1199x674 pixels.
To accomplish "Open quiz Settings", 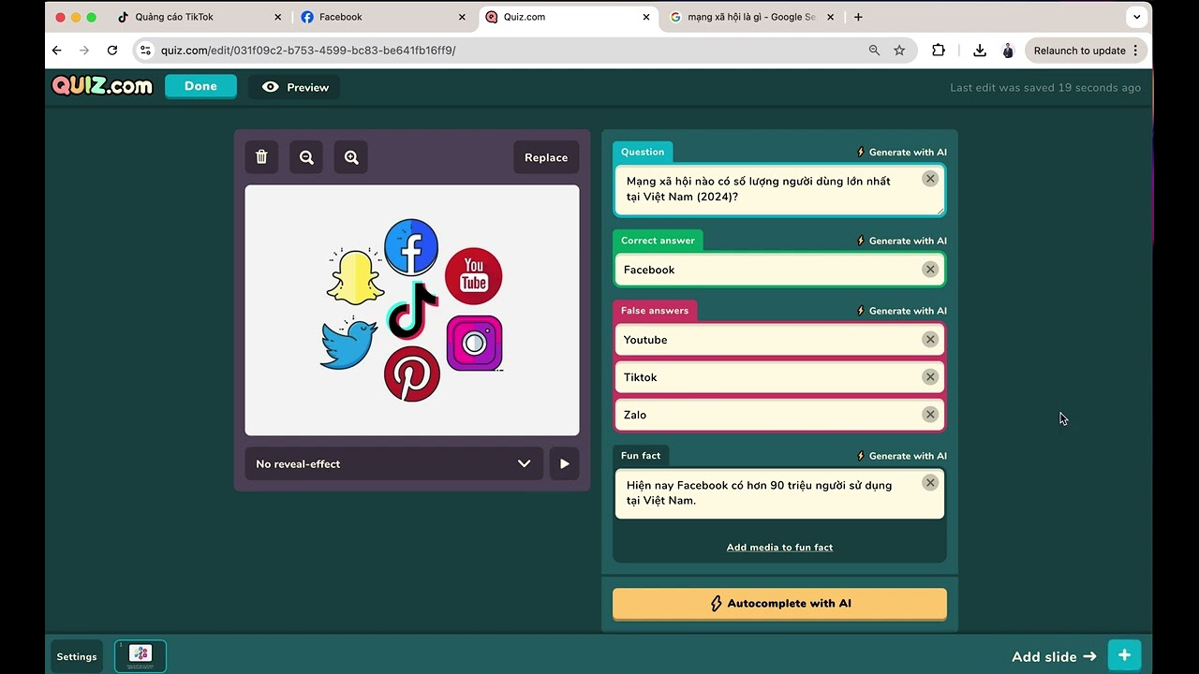I will click(x=77, y=656).
